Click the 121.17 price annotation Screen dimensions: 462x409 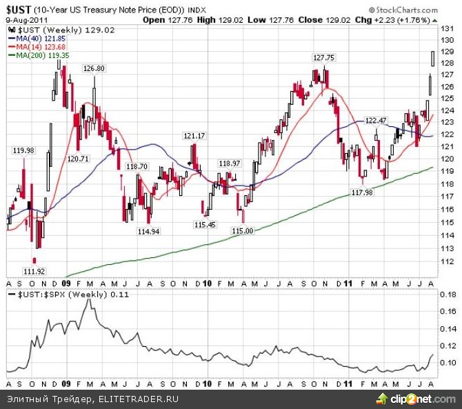pyautogui.click(x=194, y=136)
